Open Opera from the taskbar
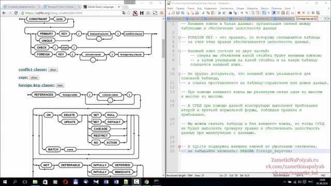Image resolution: width=331 pixels, height=186 pixels. [x=66, y=182]
